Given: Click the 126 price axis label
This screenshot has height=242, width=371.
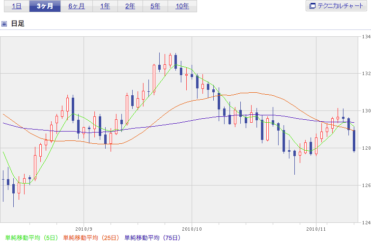Looking at the screenshot, I should pyautogui.click(x=366, y=185).
